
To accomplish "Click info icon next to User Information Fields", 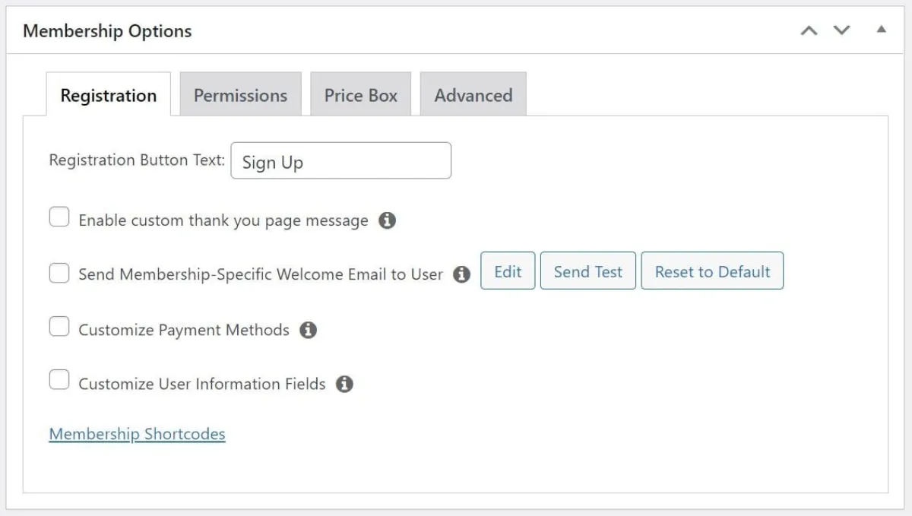I will pyautogui.click(x=344, y=384).
